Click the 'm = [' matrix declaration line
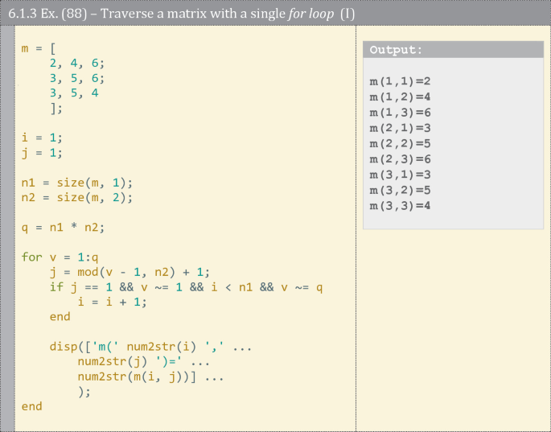551x432 pixels. 39,49
